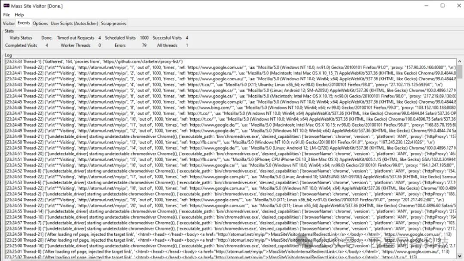Click the Log group title
The image size is (464, 261).
tap(8, 55)
